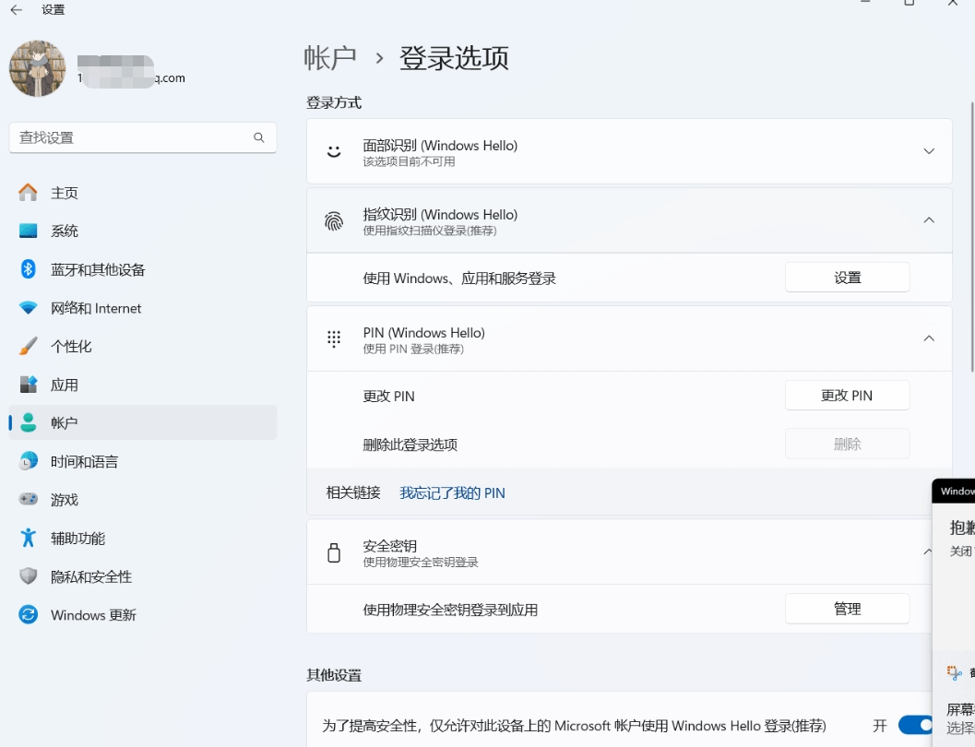Viewport: 975px width, 747px height.
Task: Click the face recognition smiley icon
Action: click(x=334, y=151)
